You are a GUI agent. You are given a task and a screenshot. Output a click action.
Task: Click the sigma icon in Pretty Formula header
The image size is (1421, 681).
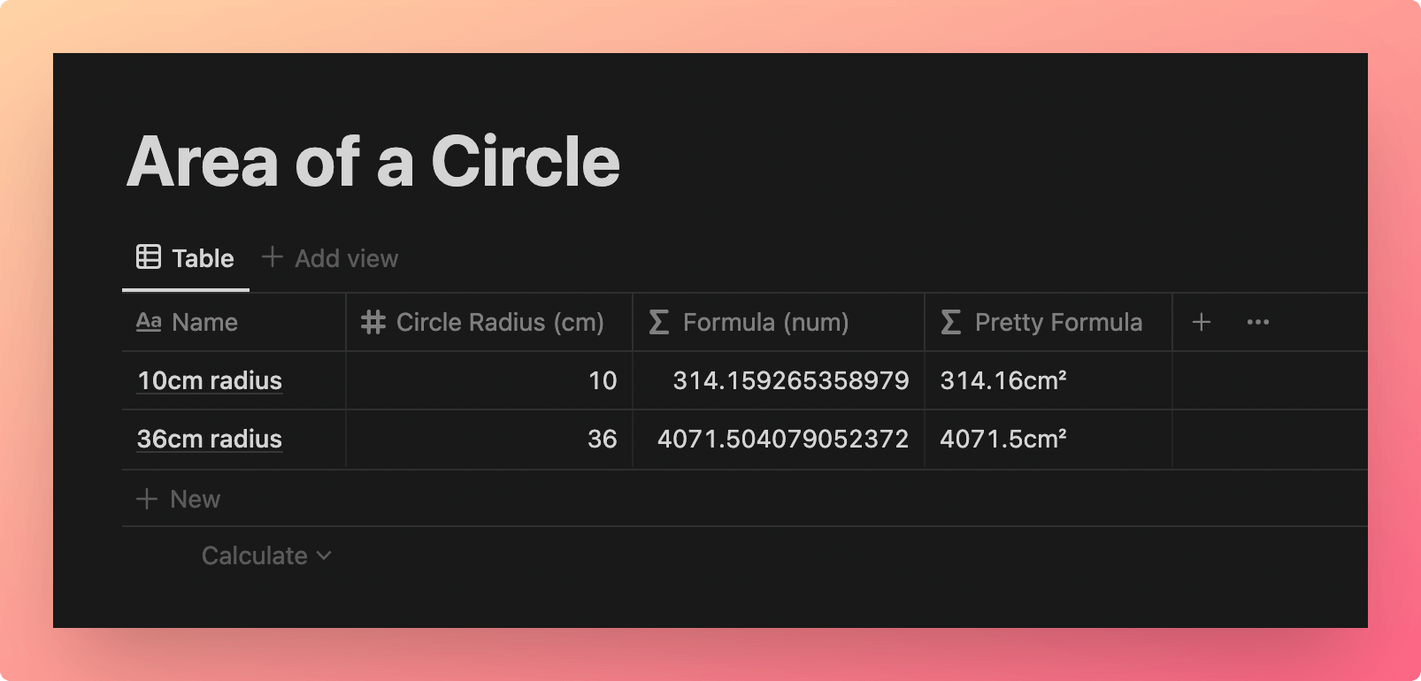point(951,322)
